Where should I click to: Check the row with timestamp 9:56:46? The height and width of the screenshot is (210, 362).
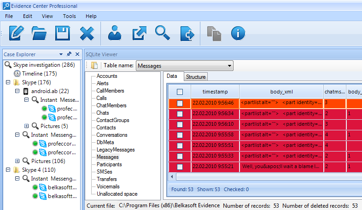180,103
